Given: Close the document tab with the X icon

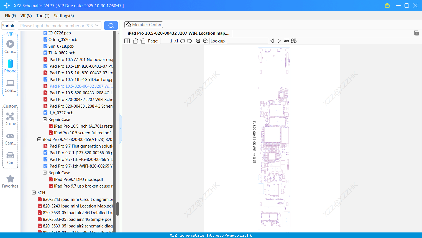Looking at the screenshot, I should pos(416,33).
